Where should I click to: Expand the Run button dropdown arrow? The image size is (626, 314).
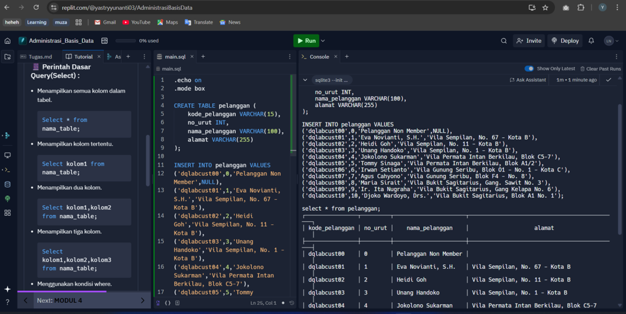tap(323, 41)
